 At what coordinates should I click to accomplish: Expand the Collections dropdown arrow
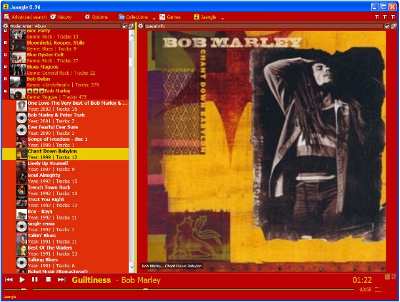(x=154, y=18)
